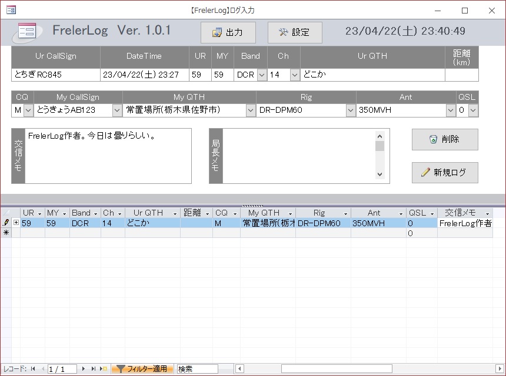
Task: Click the 距離(km) distance field
Action: [x=461, y=75]
